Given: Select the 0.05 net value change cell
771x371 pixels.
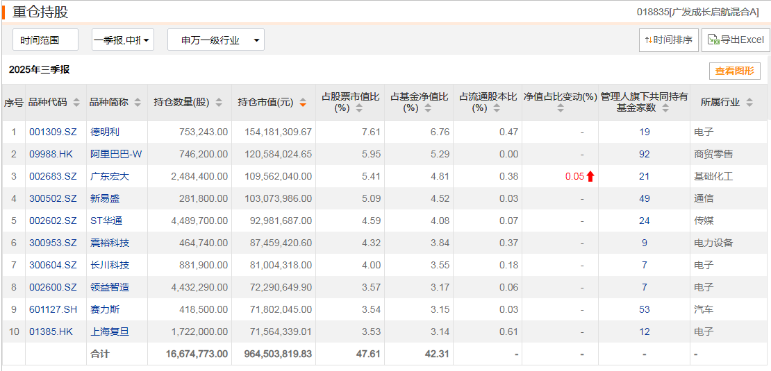Looking at the screenshot, I should point(574,177).
